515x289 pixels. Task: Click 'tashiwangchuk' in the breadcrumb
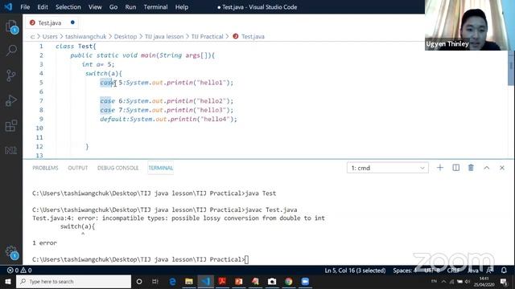coord(85,36)
